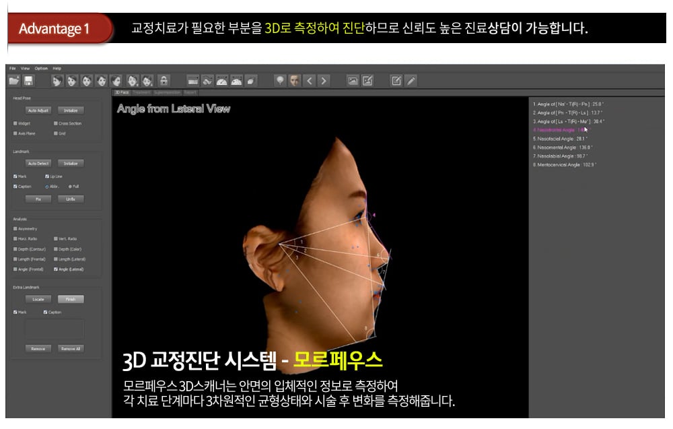673x429 pixels.
Task: Select the frontal face view icon
Action: point(87,81)
